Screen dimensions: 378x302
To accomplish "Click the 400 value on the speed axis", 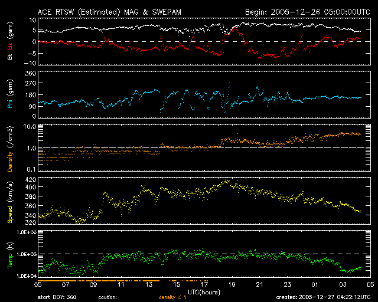I will [31, 187].
